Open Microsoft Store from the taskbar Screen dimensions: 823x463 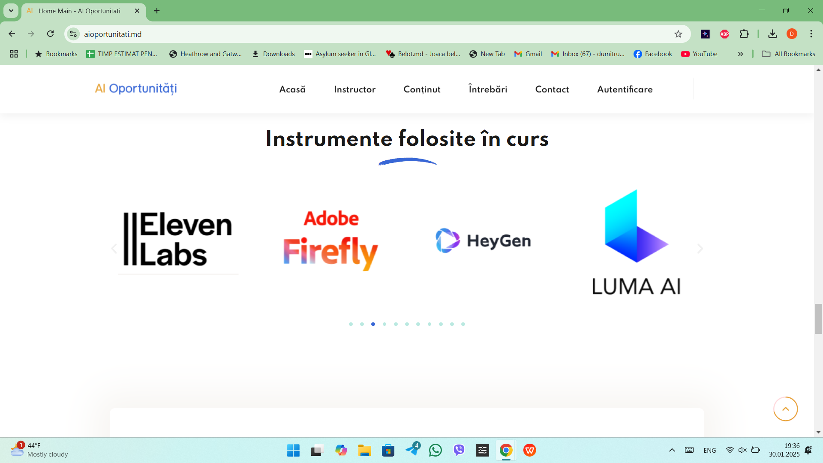388,450
